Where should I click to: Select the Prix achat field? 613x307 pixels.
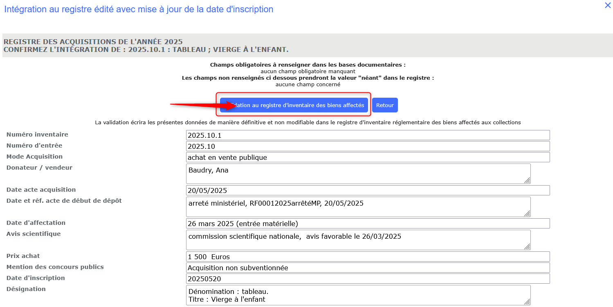[x=368, y=257]
